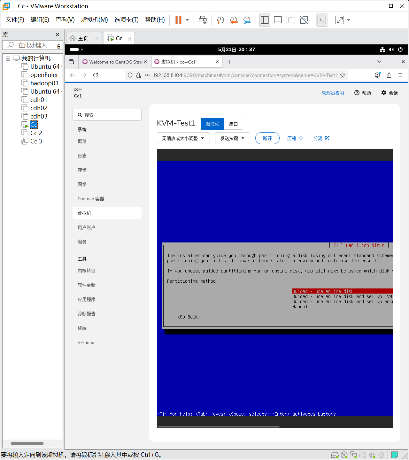Bookmark this page with the star
The width and height of the screenshot is (409, 460).
click(343, 75)
